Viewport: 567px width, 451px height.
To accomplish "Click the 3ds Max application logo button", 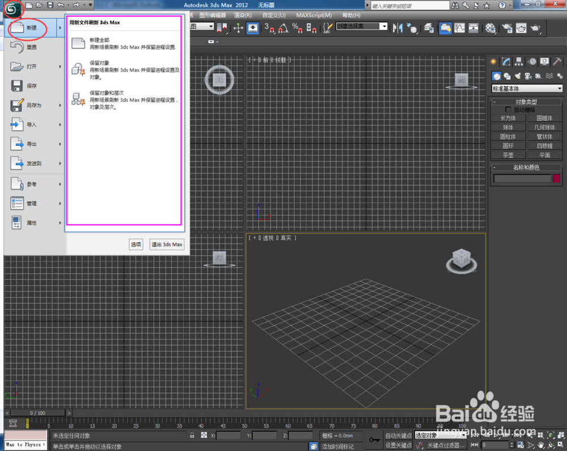I will (12, 9).
